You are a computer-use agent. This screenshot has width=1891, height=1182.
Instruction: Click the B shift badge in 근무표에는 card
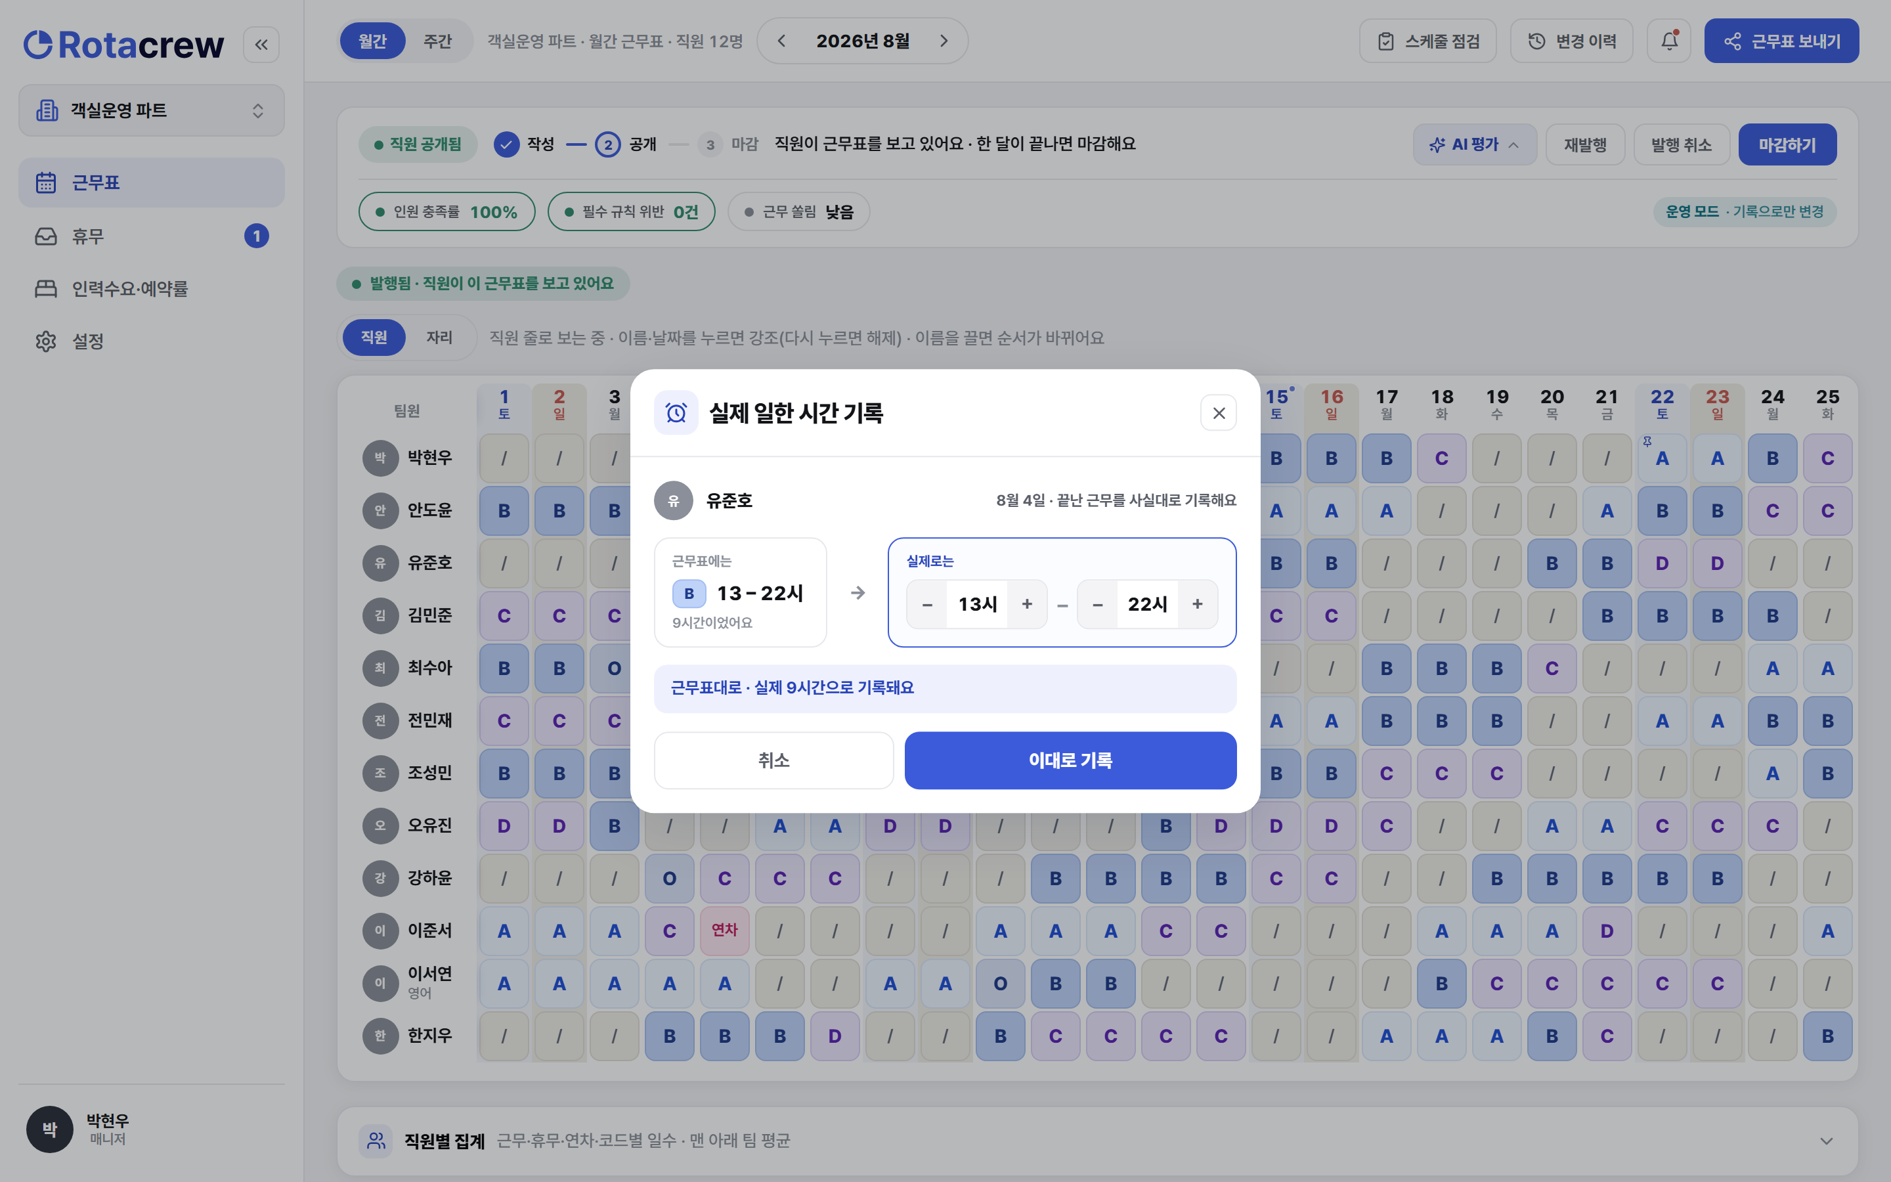688,594
